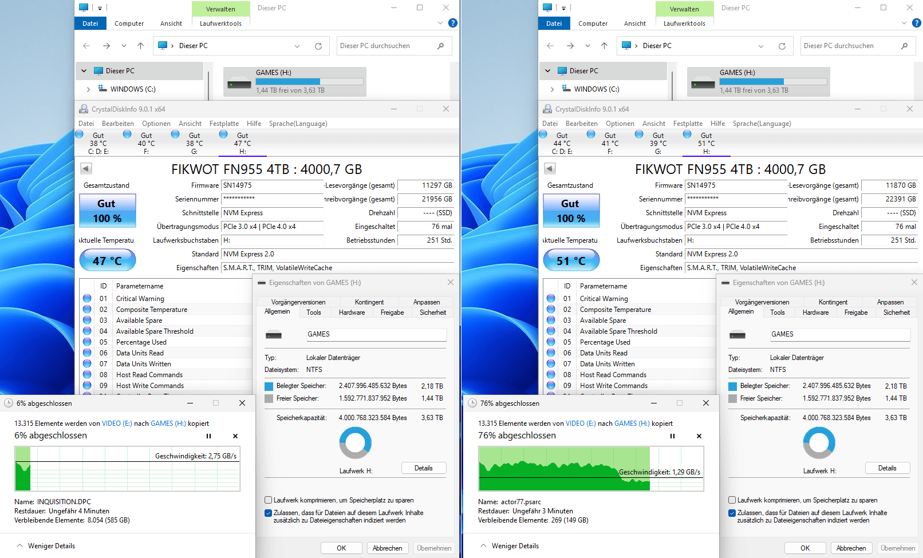This screenshot has height=558, width=923.
Task: Cancel the copy operation at 76% abgeschlossen
Action: point(699,436)
